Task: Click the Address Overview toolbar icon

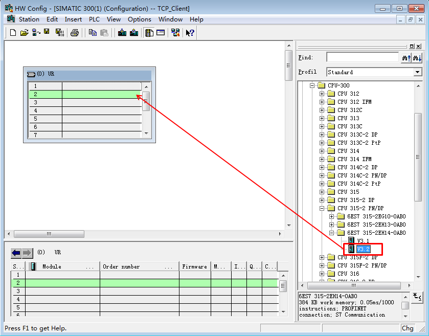Action: click(161, 33)
